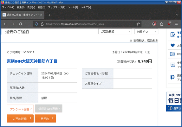This screenshot has height=127, width=182.
Task: Open the ご宿泊日順 sort dropdown
Action: click(115, 32)
